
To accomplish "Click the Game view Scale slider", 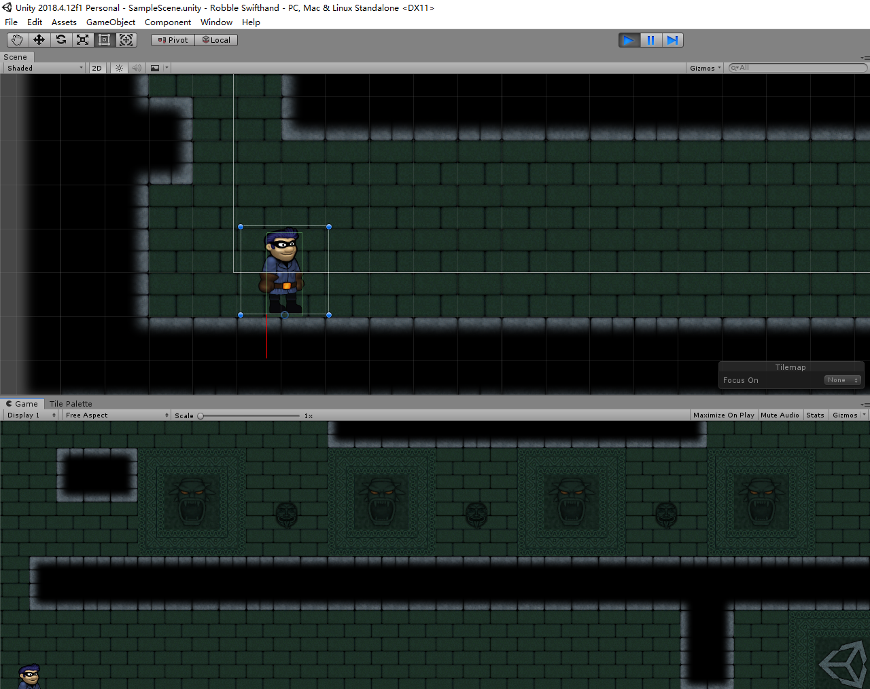I will (x=249, y=415).
